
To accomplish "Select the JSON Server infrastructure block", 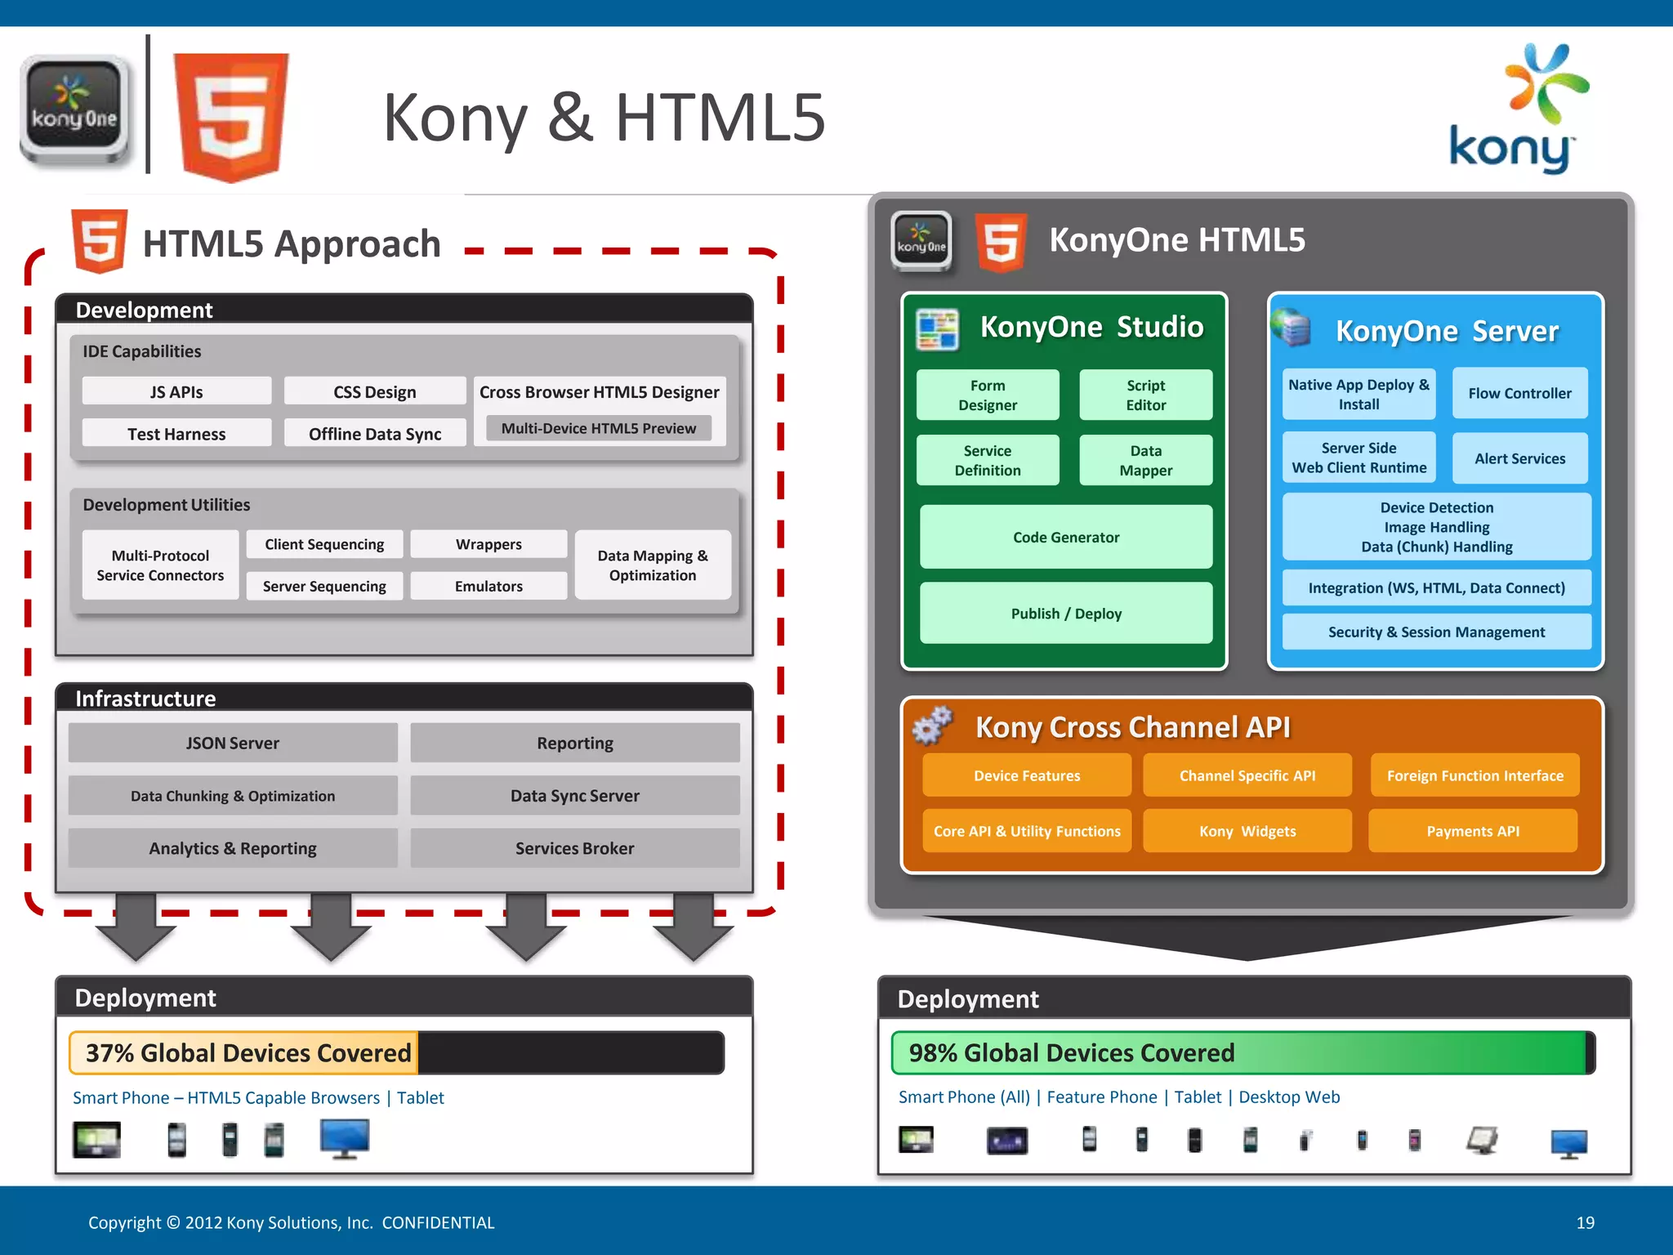I will pos(233,743).
